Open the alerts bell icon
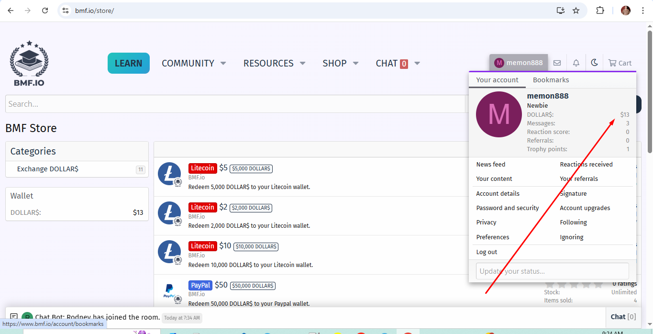The width and height of the screenshot is (653, 334). pyautogui.click(x=576, y=63)
